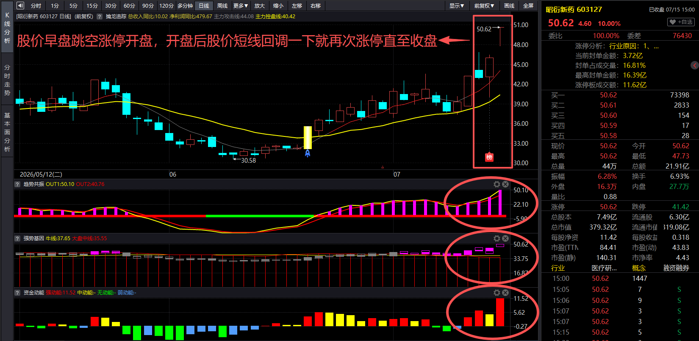Viewport: 699px width, 341px height.
Task: Click 右移 to shift chart right
Action: pyautogui.click(x=316, y=6)
